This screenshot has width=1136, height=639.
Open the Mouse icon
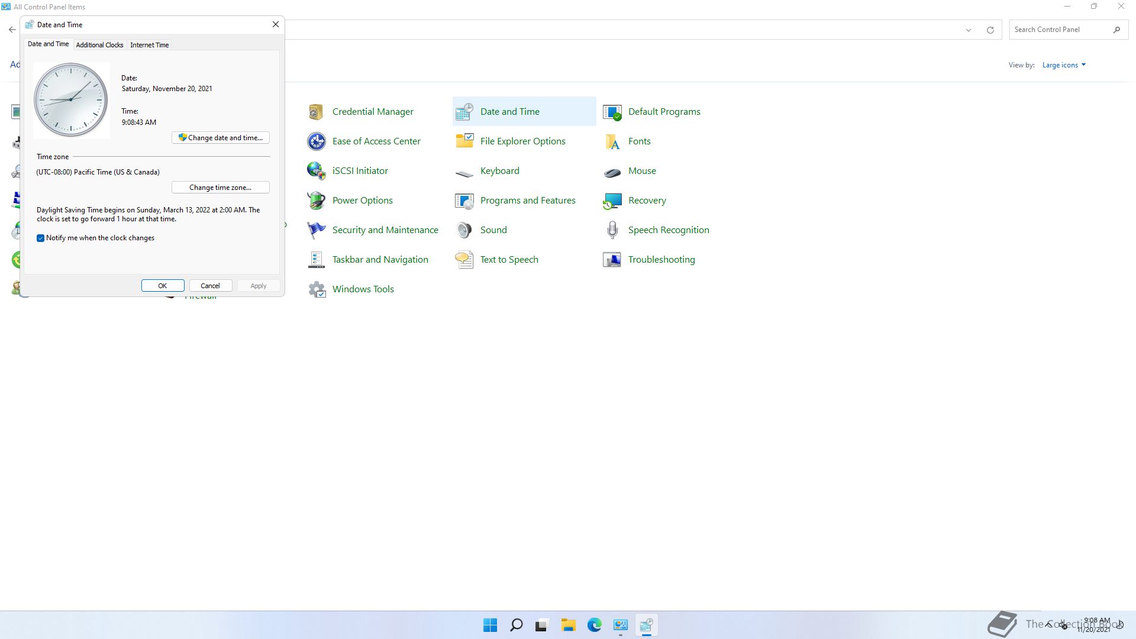click(612, 172)
